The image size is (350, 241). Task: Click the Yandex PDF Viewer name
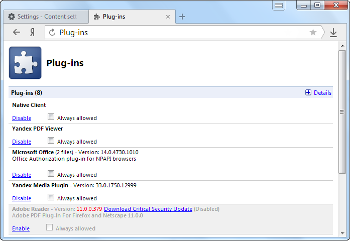pyautogui.click(x=38, y=129)
